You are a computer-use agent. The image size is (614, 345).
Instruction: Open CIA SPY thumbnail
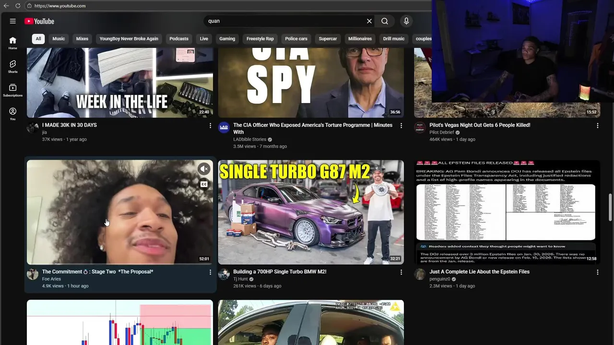(x=311, y=82)
